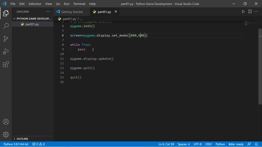The image size is (262, 147).
Task: Close the part01.py tab
Action: tap(115, 12)
